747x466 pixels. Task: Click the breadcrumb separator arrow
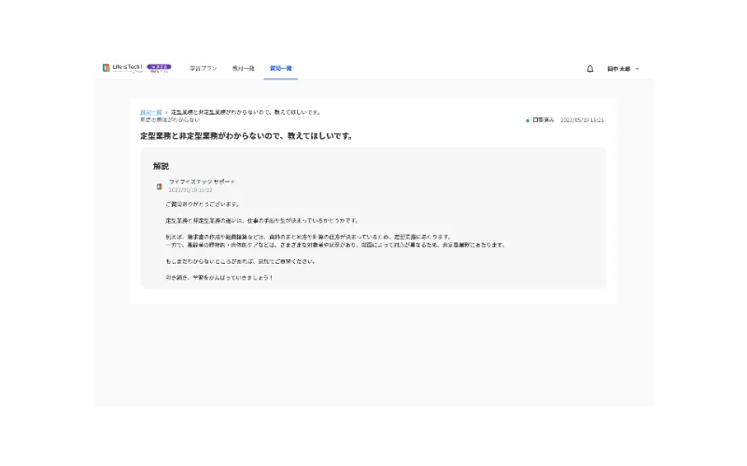pyautogui.click(x=166, y=112)
